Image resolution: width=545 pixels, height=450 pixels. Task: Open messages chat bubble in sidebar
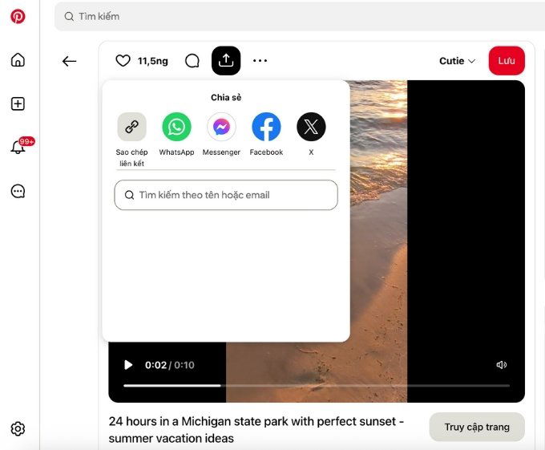coord(18,191)
